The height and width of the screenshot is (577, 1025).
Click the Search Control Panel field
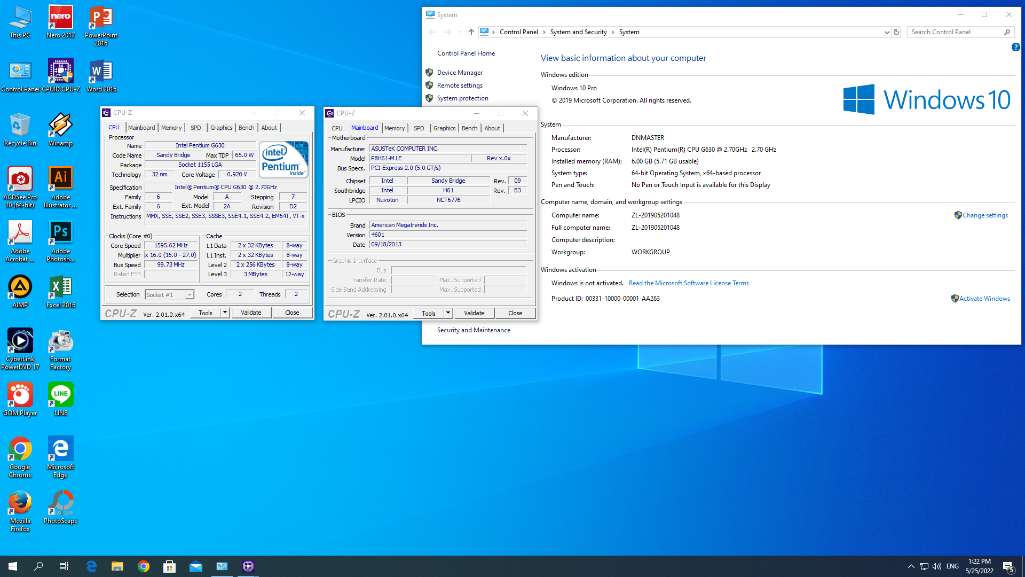955,32
